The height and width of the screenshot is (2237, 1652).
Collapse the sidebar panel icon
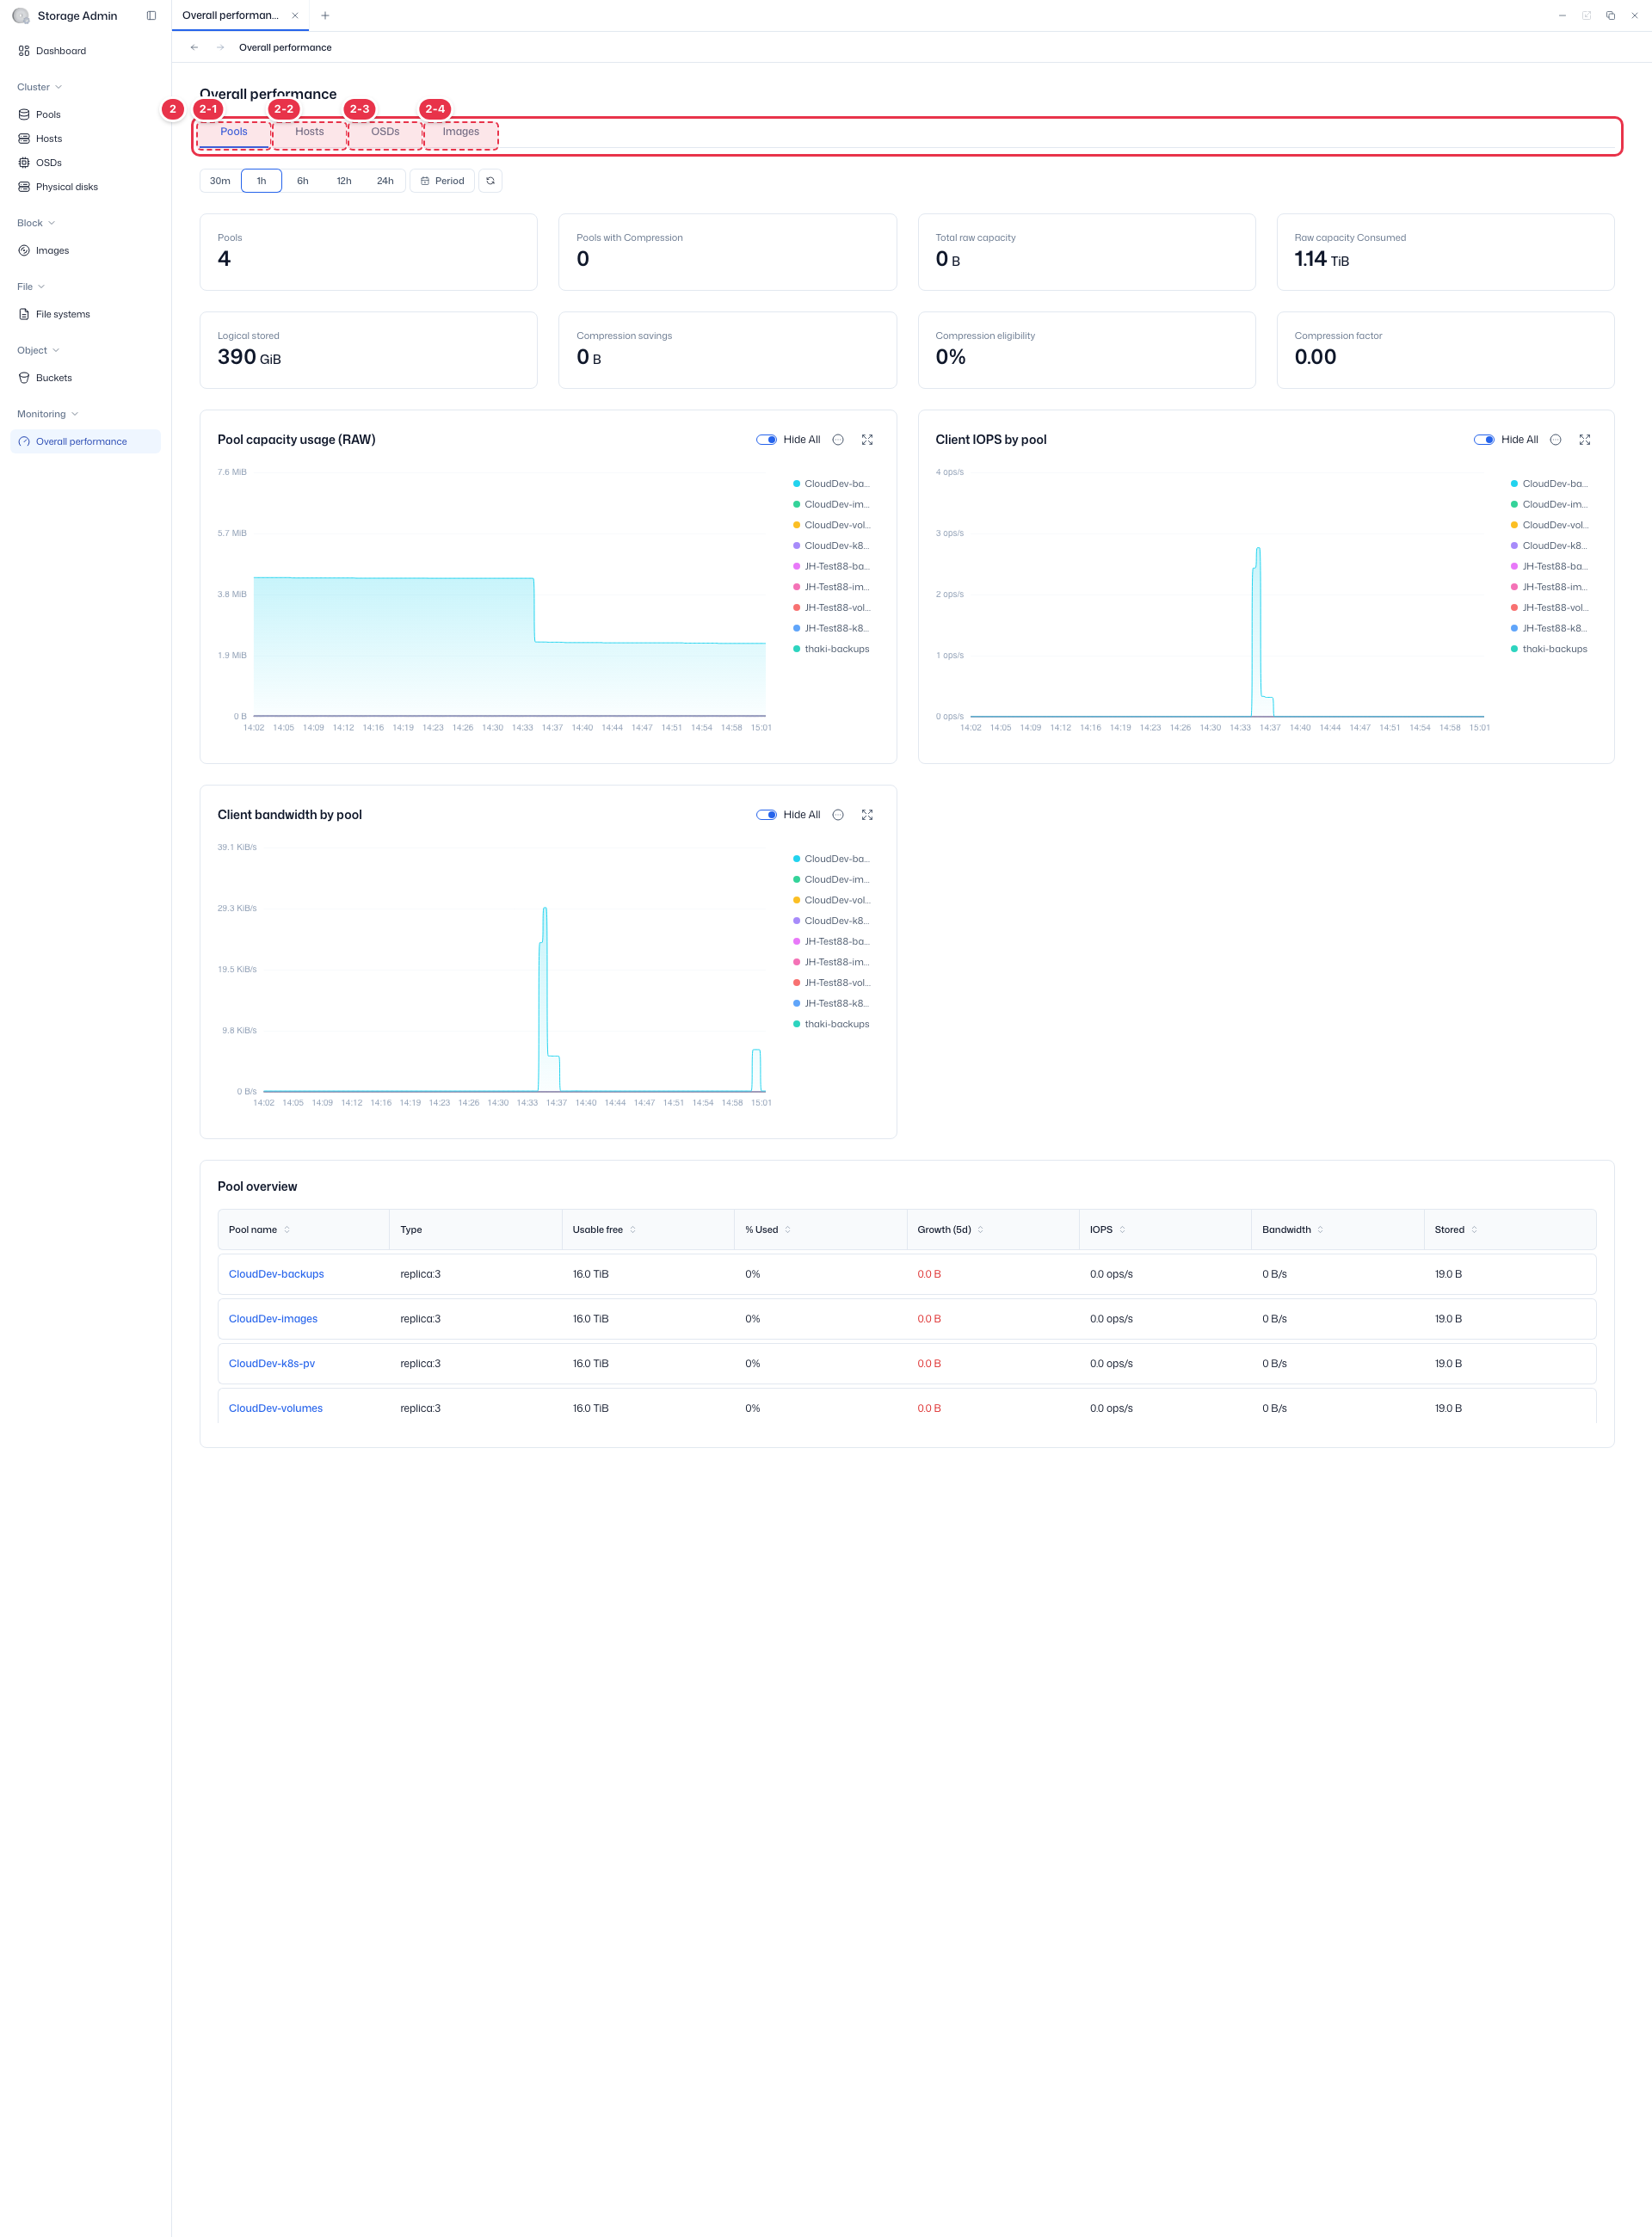click(x=151, y=16)
